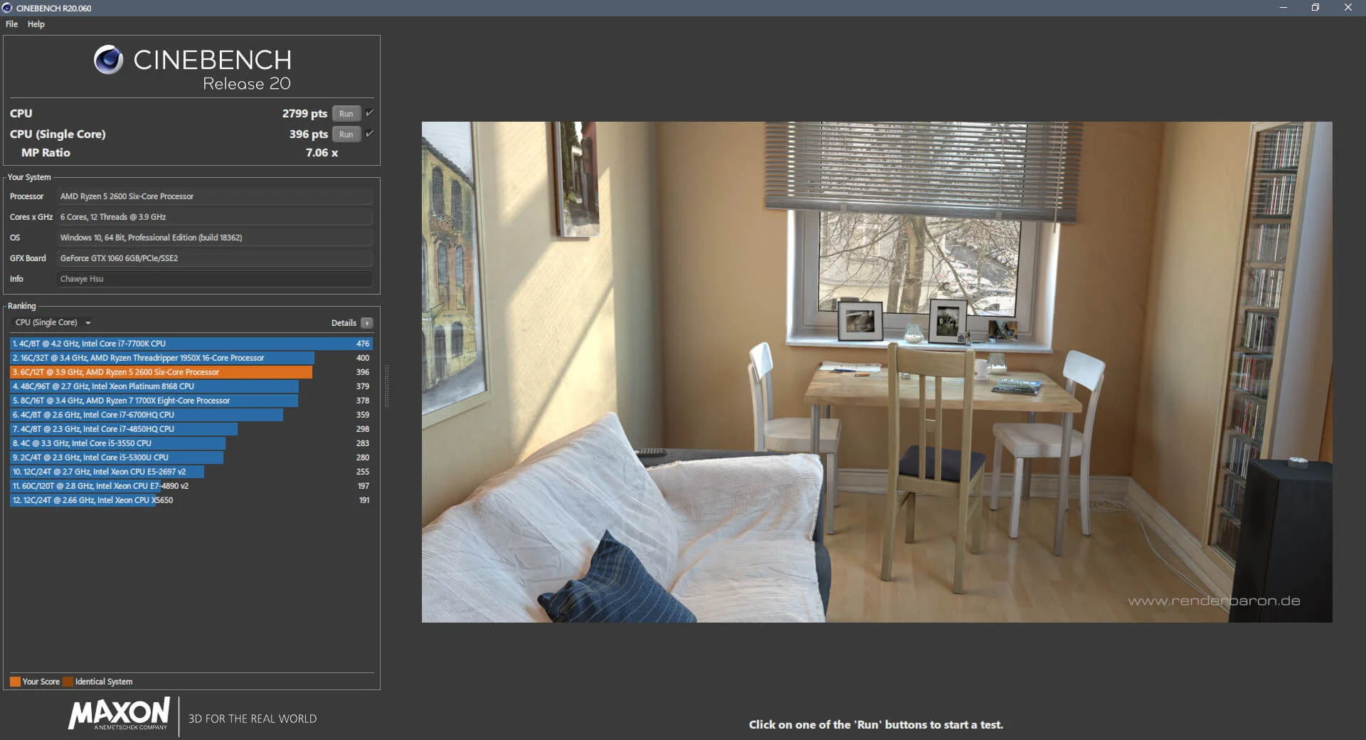Run the CPU (Single Core) benchmark
This screenshot has width=1366, height=740.
(x=346, y=134)
